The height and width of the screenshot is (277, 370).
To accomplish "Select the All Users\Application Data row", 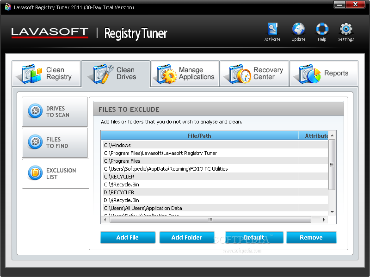I will point(215,208).
